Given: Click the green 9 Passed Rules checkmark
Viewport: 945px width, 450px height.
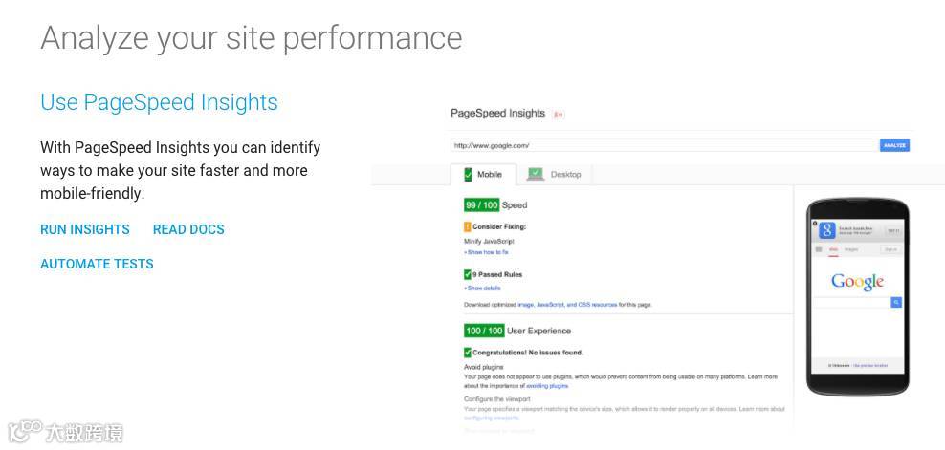Looking at the screenshot, I should pos(468,275).
